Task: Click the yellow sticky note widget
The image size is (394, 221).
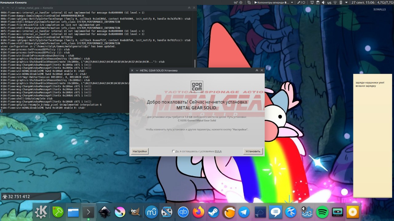Action: coord(372,136)
